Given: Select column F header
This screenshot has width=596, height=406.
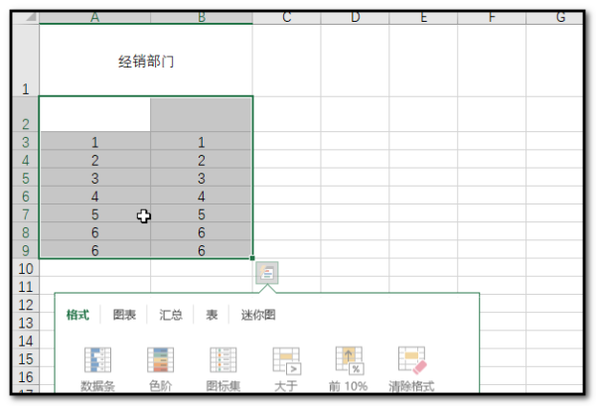Looking at the screenshot, I should (492, 18).
